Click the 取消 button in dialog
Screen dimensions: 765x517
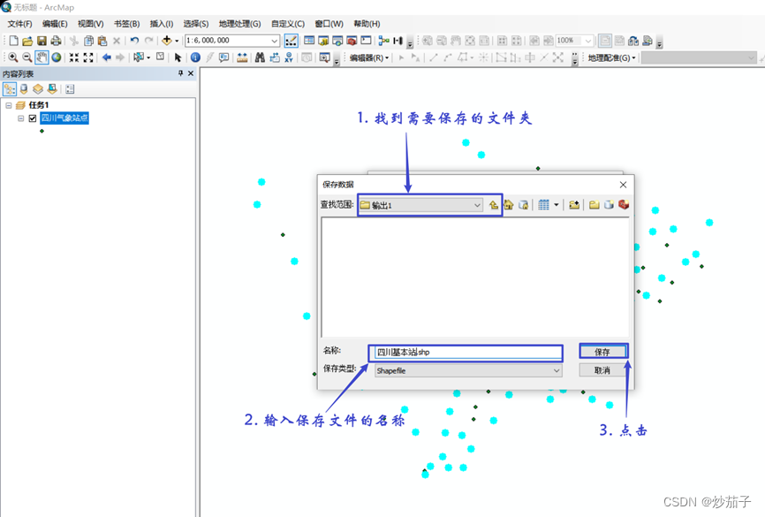tap(602, 370)
